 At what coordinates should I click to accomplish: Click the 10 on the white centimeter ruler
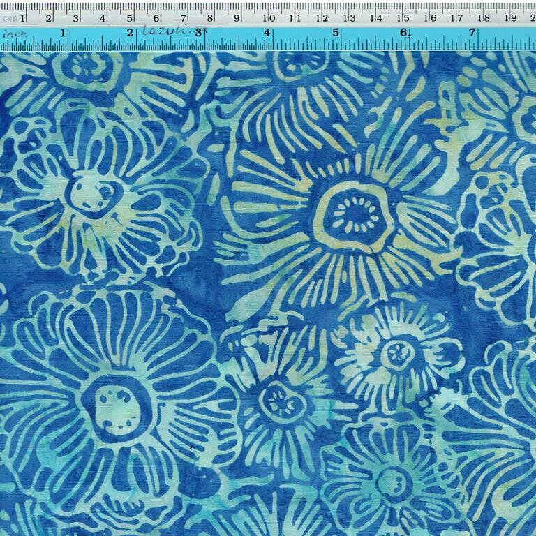point(269,18)
